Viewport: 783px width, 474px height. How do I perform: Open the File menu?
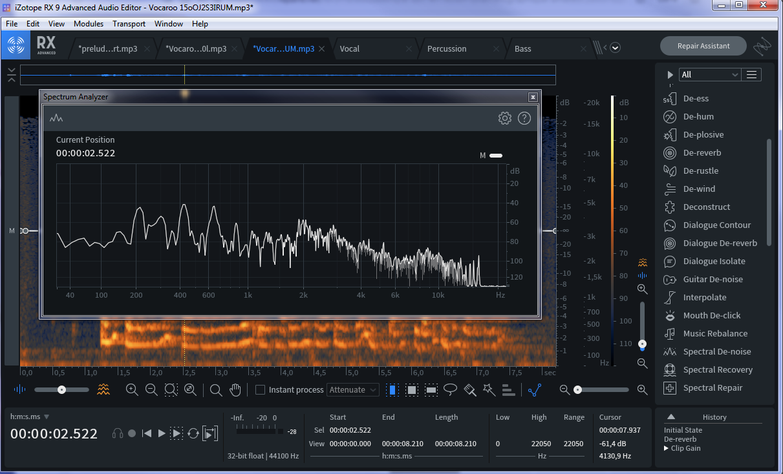[x=12, y=24]
